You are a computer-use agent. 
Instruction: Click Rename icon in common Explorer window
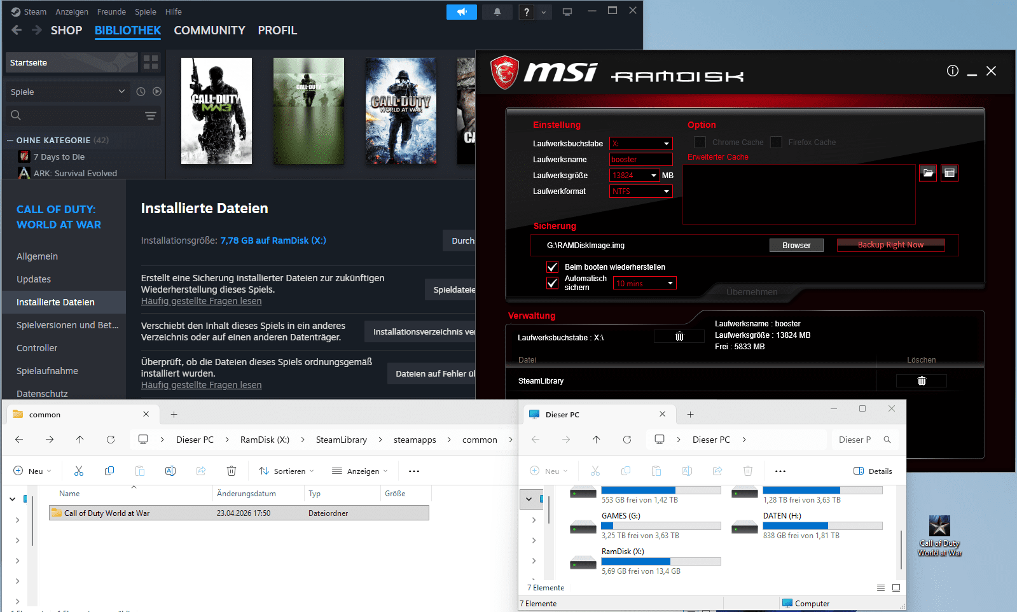(x=170, y=471)
